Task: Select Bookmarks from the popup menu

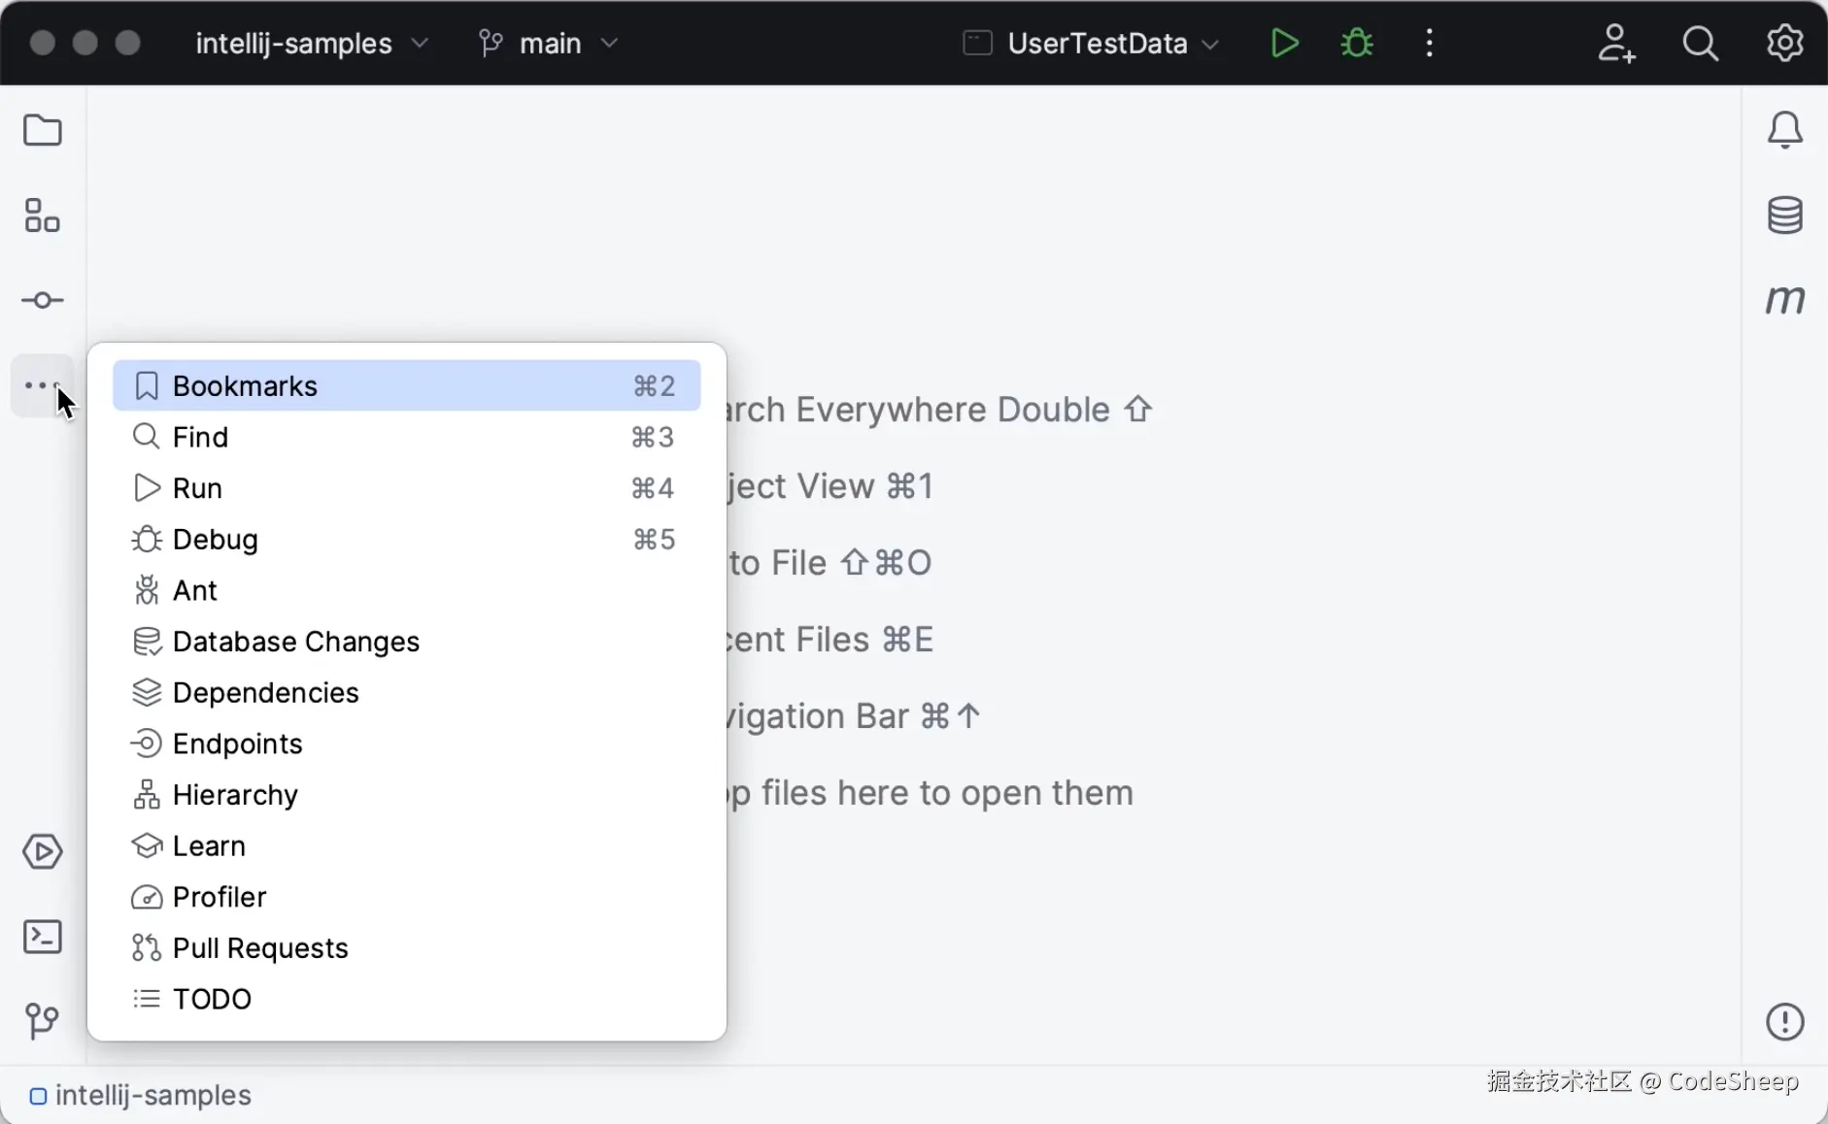Action: tap(406, 385)
